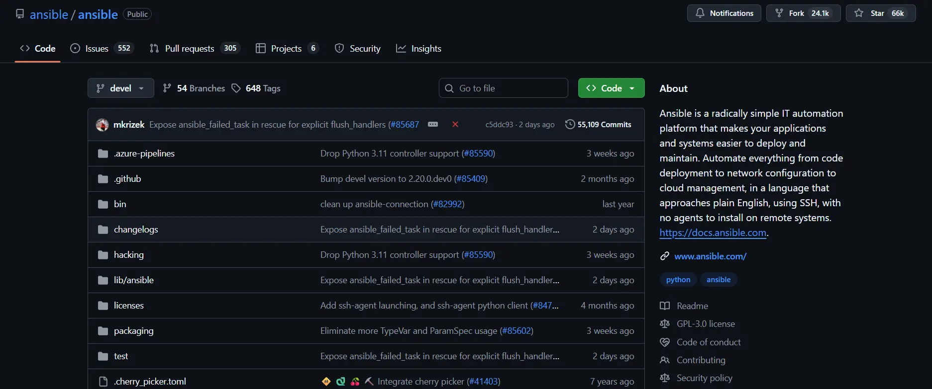Open the https://docs.ansible.com link
932x389 pixels.
[713, 233]
